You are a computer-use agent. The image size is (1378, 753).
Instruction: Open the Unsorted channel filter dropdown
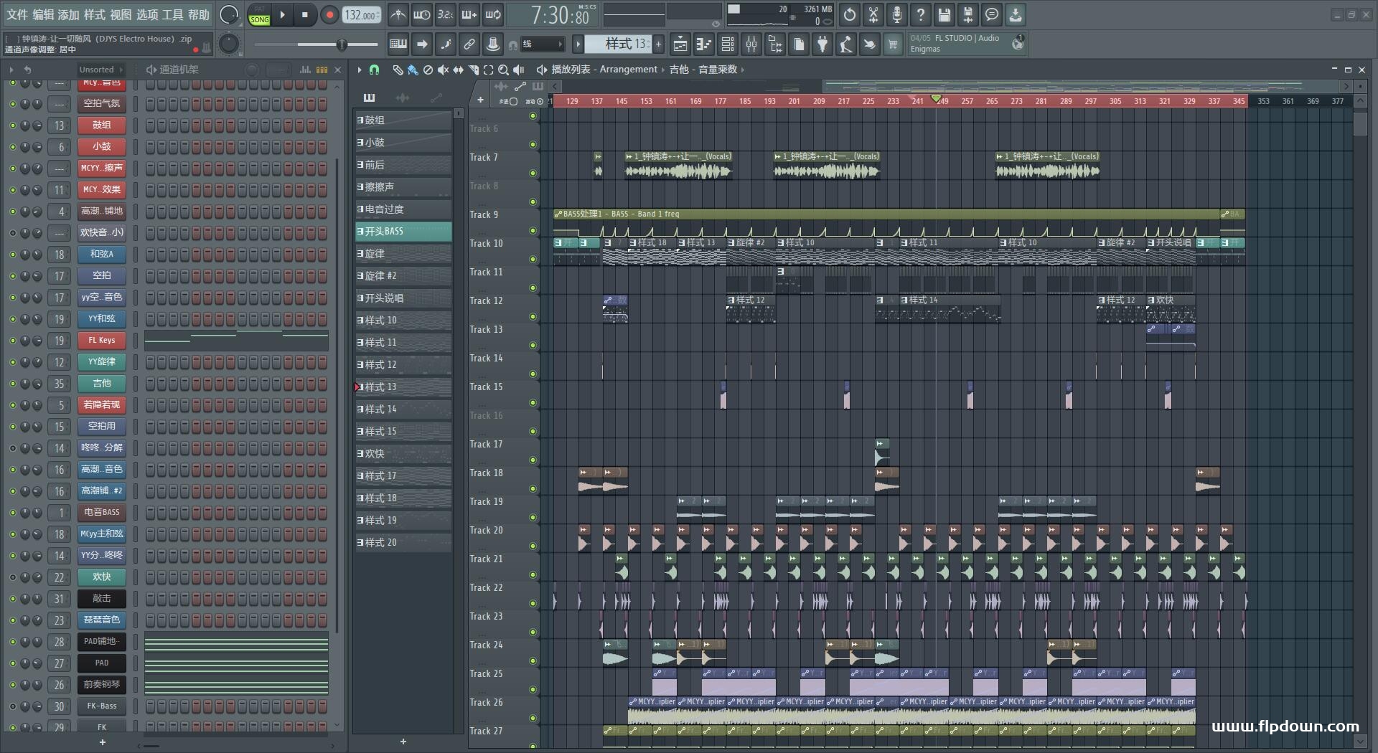tap(100, 70)
